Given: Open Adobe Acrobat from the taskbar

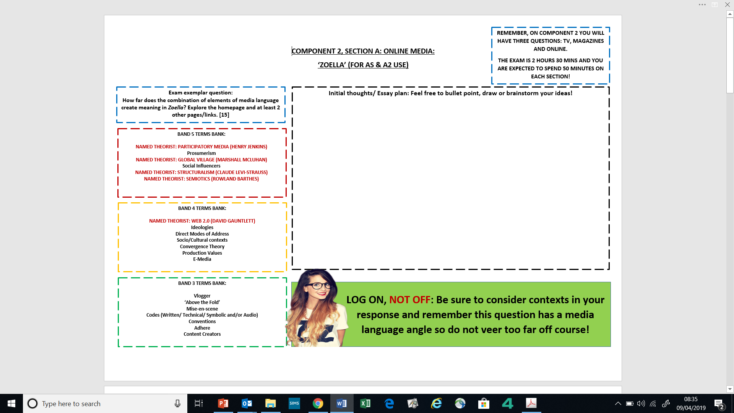Looking at the screenshot, I should pos(531,403).
